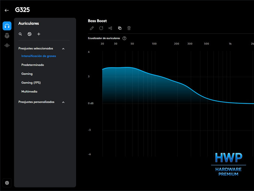Edit Bass Boost name with pencil icon

92,28
